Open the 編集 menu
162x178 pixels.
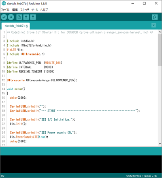15,10
